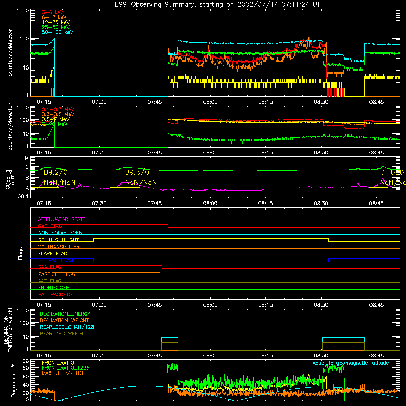Select the ATTENUATOR_STATE flag label
Viewport: 406px width, 406px height.
[61, 219]
